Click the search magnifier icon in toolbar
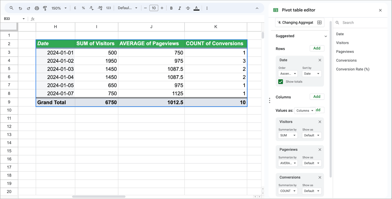Screen dimensions: 392x199 (11, 8)
